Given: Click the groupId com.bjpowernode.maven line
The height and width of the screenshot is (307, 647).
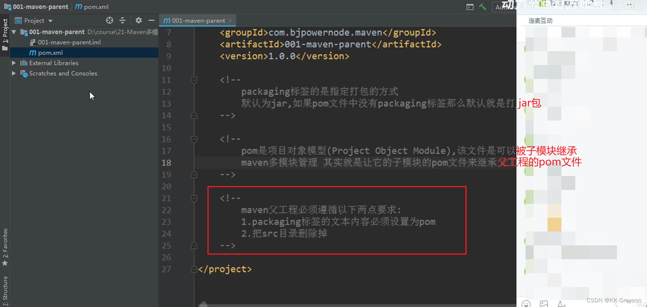Looking at the screenshot, I should point(328,33).
